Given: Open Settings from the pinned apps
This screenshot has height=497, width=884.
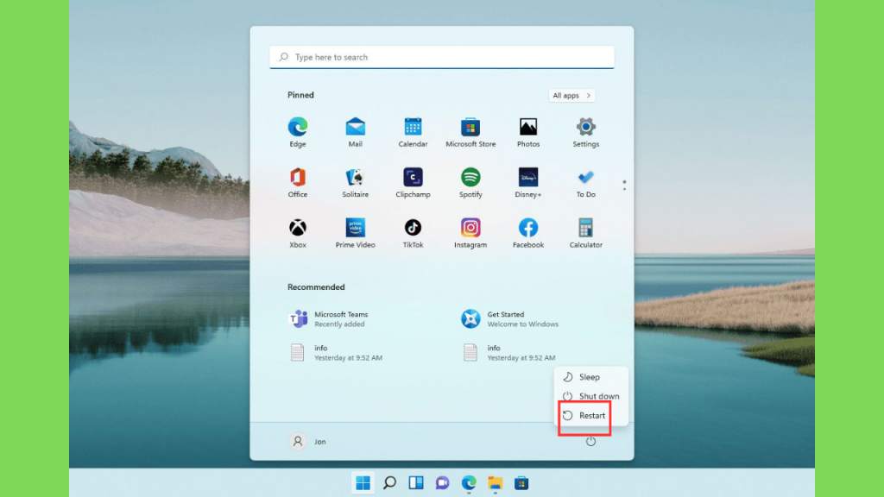Looking at the screenshot, I should click(x=586, y=132).
